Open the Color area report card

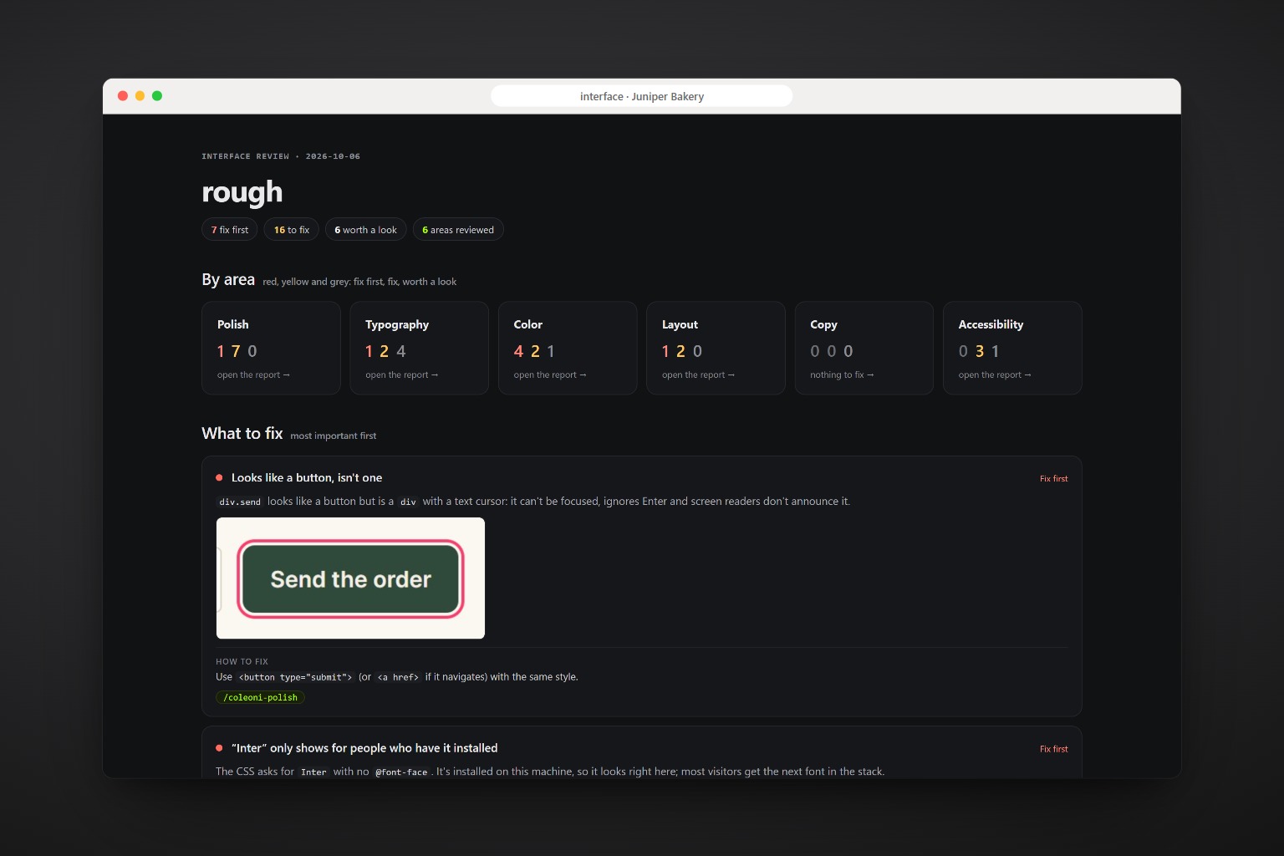pos(568,348)
